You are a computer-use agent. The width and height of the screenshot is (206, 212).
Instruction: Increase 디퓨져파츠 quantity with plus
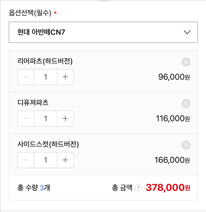click(x=65, y=118)
